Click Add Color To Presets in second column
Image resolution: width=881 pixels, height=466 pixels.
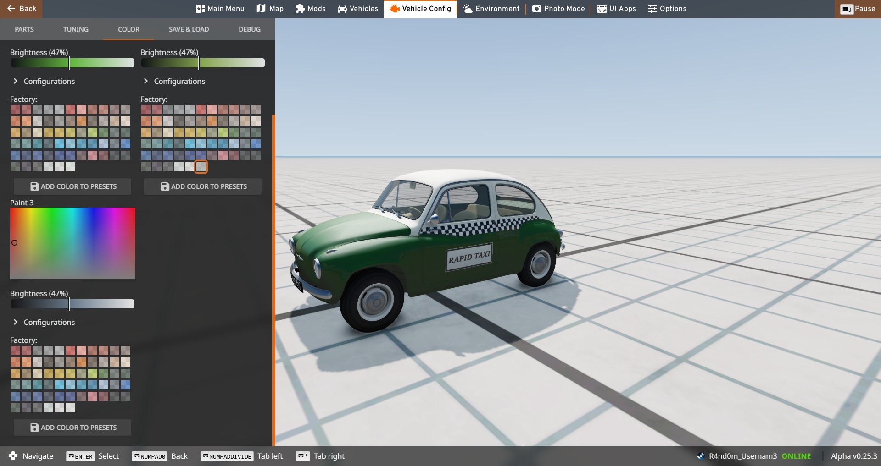pos(203,186)
